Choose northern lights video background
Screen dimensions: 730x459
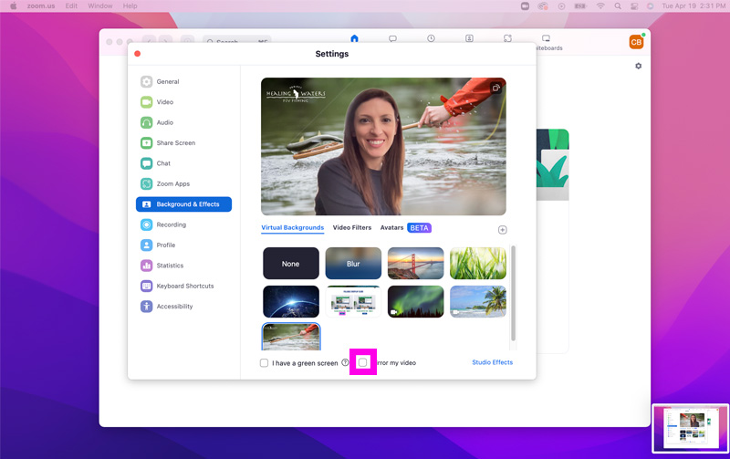point(416,302)
